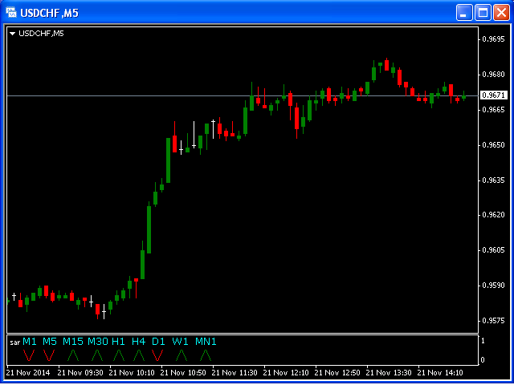Click the green up arrow under M30

coord(97,355)
